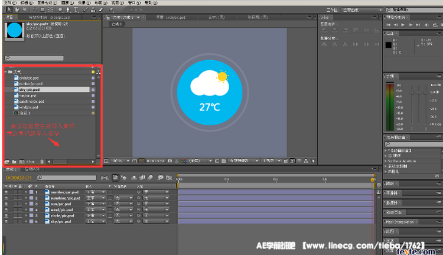The height and width of the screenshot is (255, 443).
Task: Take a snapshot with camera icon
Action: [x=170, y=161]
